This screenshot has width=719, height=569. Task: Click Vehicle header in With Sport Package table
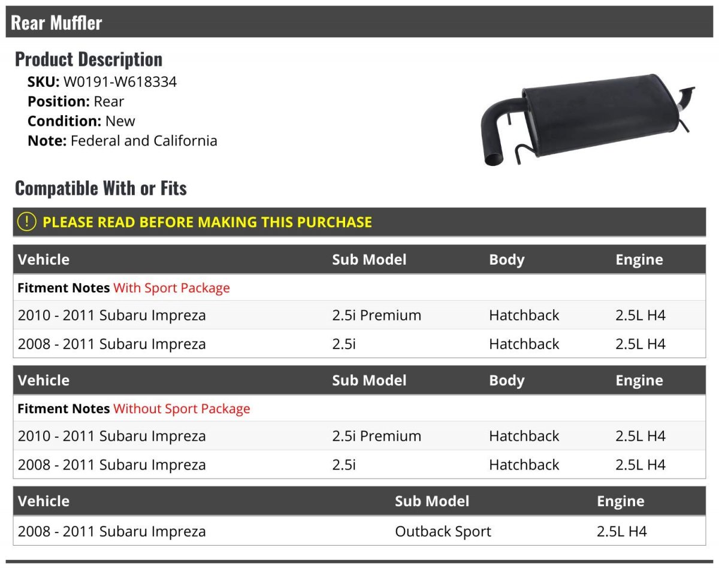pos(44,260)
